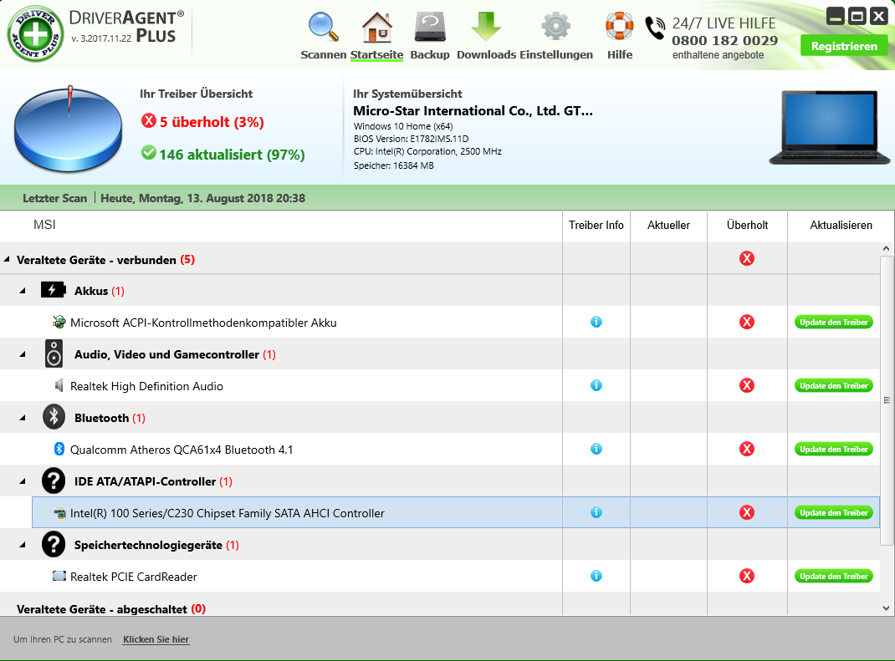Click the list scrollbar up arrow
Image resolution: width=895 pixels, height=661 pixels.
tap(886, 249)
